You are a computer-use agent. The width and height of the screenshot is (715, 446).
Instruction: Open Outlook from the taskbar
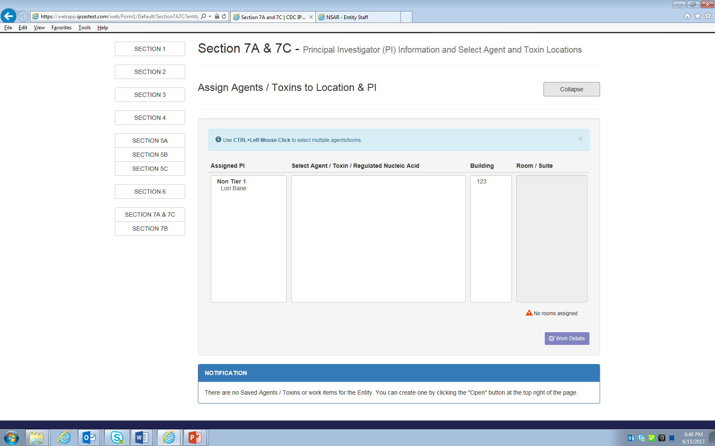click(x=89, y=438)
